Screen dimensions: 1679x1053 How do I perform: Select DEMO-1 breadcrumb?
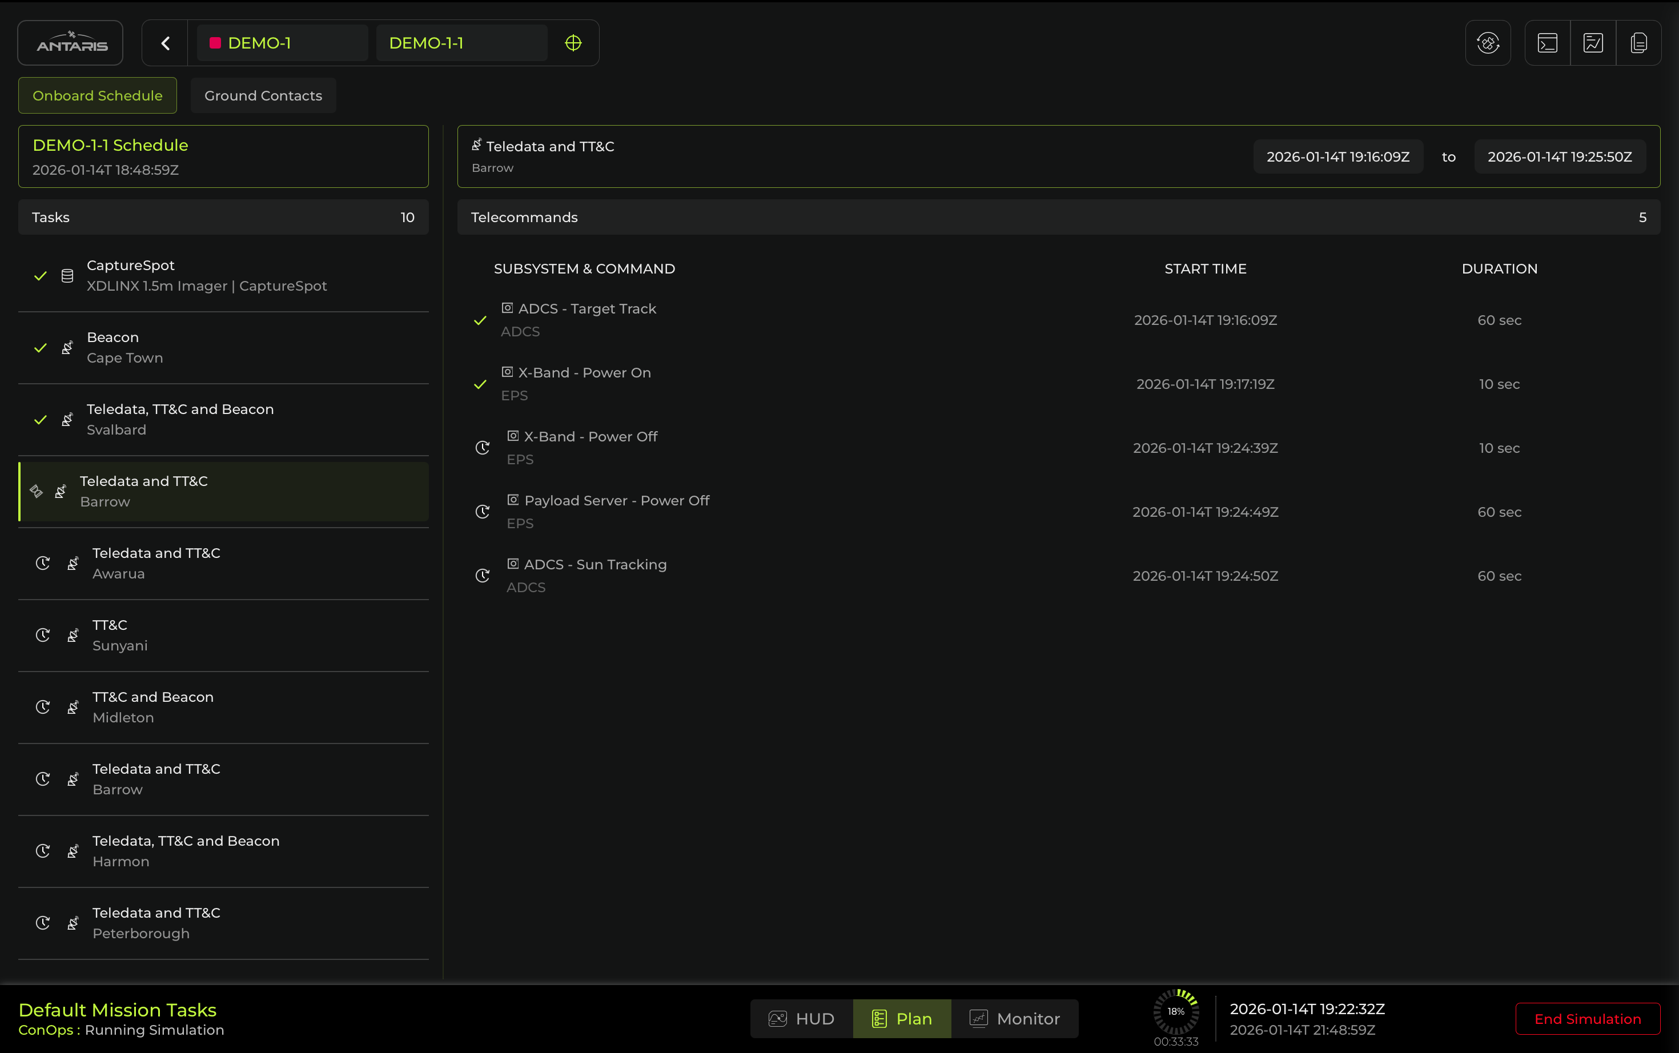pyautogui.click(x=282, y=43)
